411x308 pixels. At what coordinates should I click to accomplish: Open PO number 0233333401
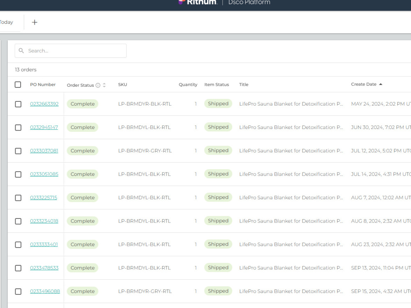(x=44, y=244)
